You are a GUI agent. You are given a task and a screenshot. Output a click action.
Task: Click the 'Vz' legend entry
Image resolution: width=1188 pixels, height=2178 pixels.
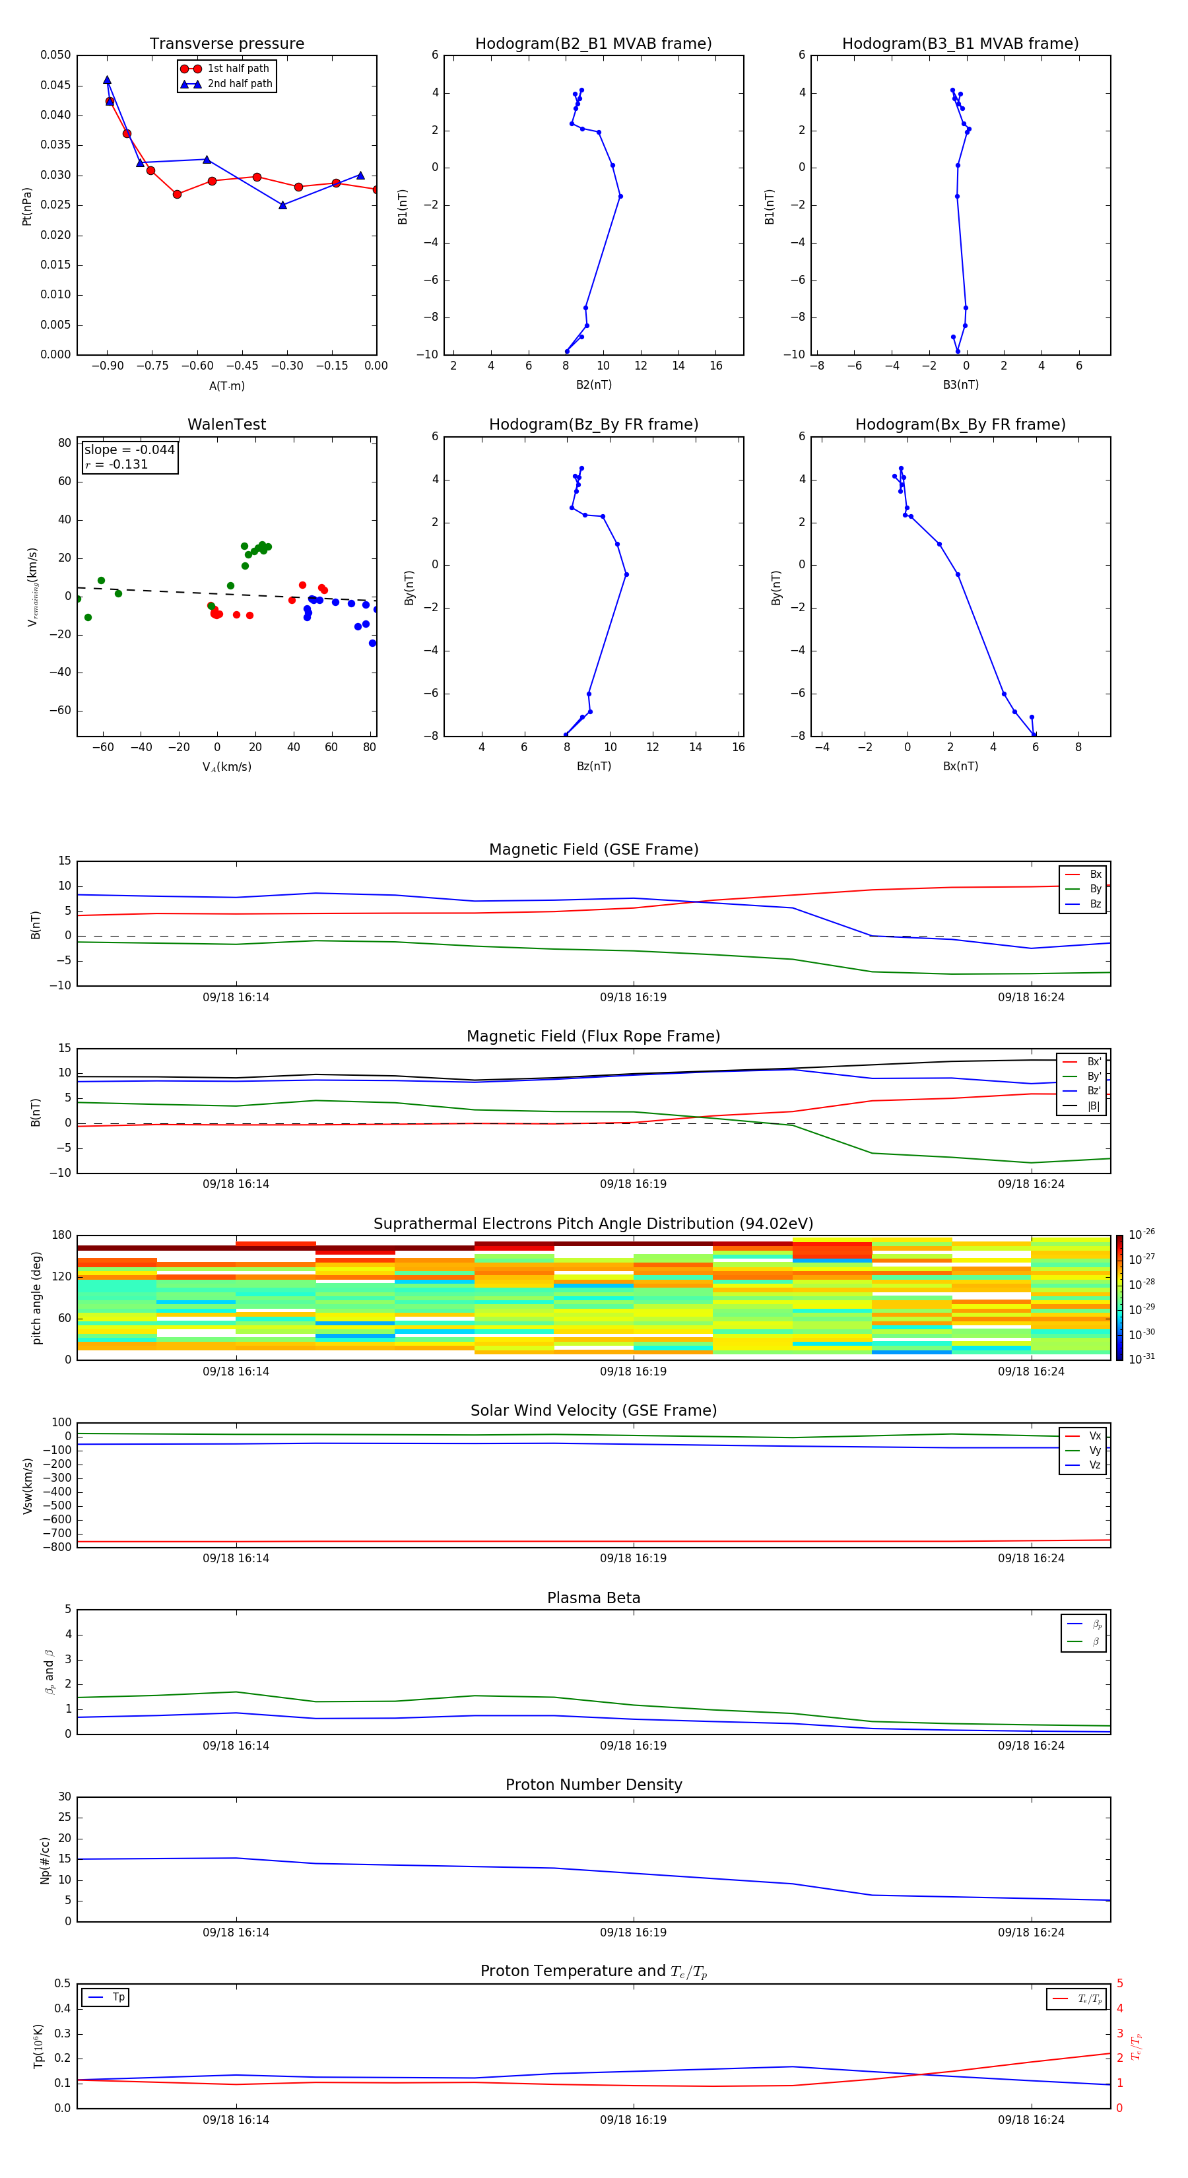(1083, 1465)
